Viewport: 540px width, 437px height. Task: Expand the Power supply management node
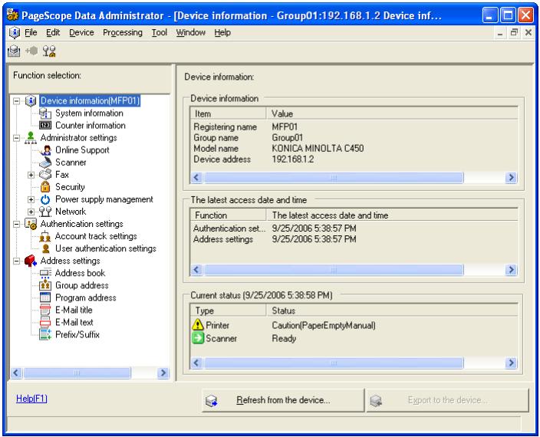point(31,199)
